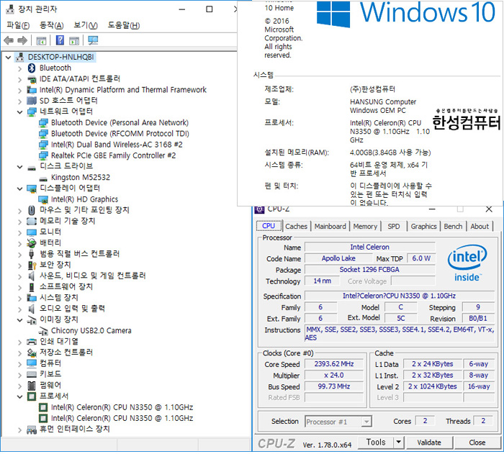Collapse the DESKTOP-HNLHQBI root node

(x=9, y=58)
